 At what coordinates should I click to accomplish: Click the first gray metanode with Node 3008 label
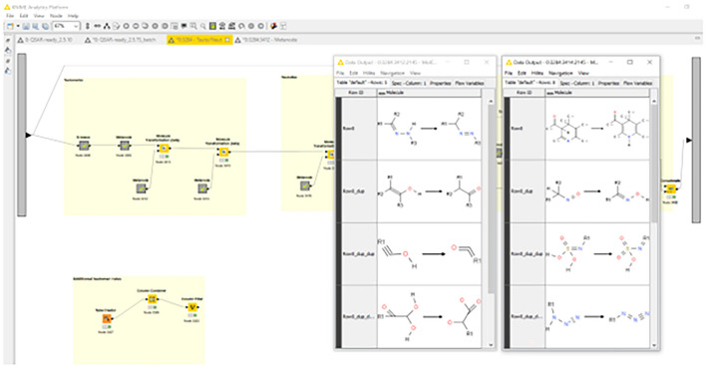(84, 146)
